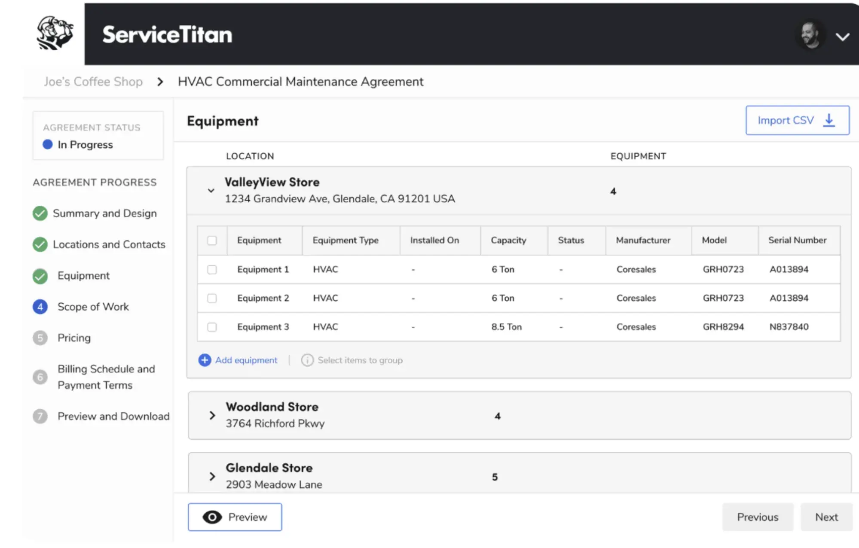Expand the Glendale Store section

pos(212,476)
